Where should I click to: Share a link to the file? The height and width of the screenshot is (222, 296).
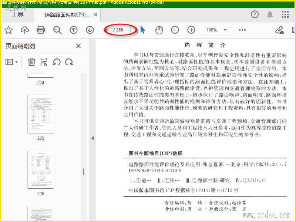[279, 30]
